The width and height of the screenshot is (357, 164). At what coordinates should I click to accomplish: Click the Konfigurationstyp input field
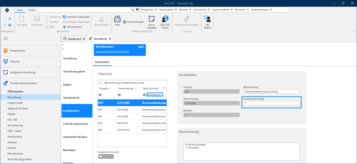click(x=271, y=103)
